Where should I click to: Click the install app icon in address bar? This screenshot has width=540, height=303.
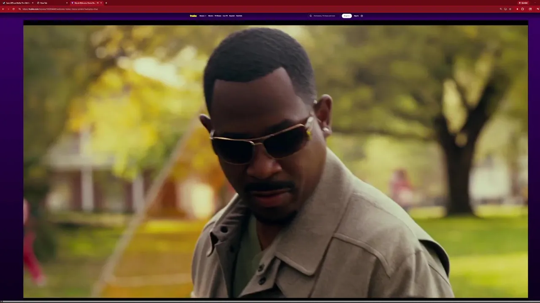[505, 9]
